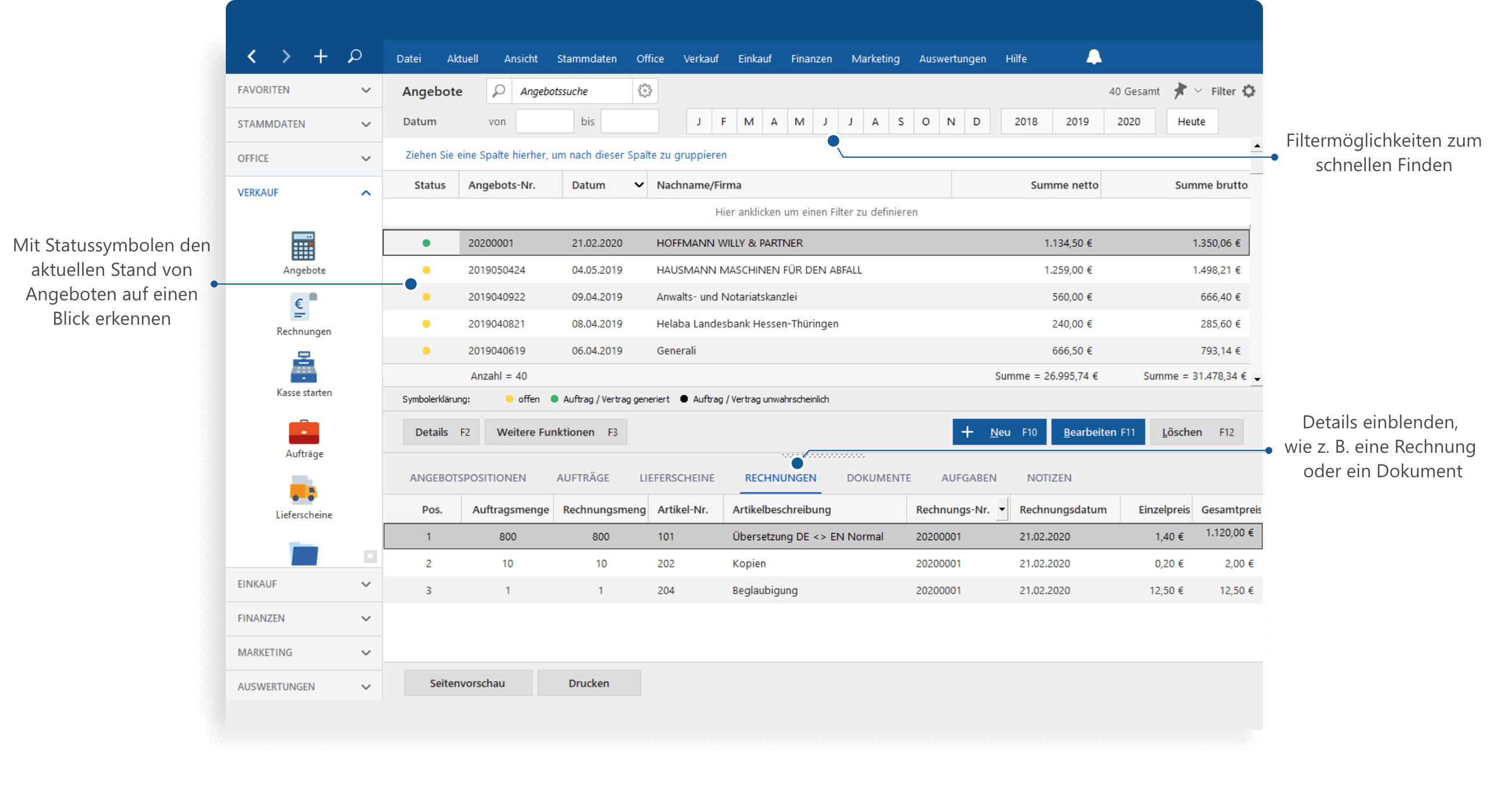Image resolution: width=1490 pixels, height=795 pixels.
Task: Open the Aktuell menu
Action: click(463, 59)
